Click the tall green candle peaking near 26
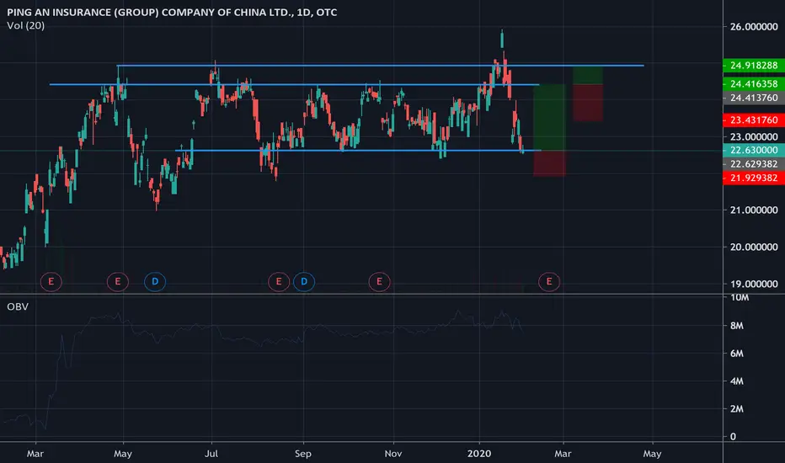Viewport: 785px width, 463px height. point(502,39)
